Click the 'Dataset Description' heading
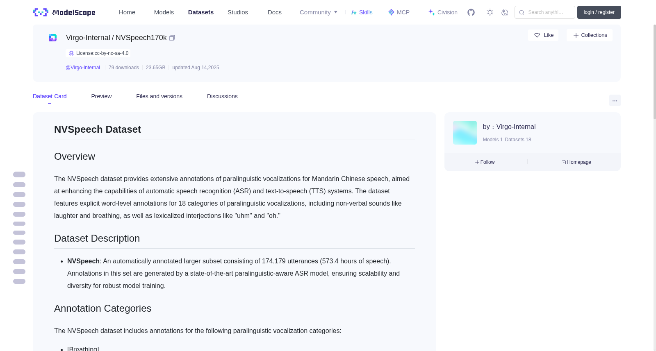The image size is (656, 351). [x=97, y=238]
